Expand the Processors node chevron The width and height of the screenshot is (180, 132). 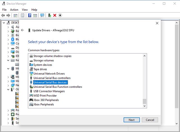[x=8, y=115]
